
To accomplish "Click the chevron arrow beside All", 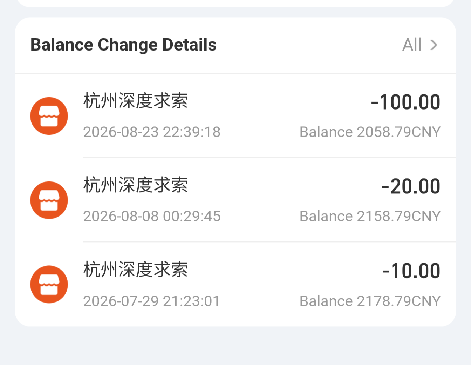I will 434,45.
